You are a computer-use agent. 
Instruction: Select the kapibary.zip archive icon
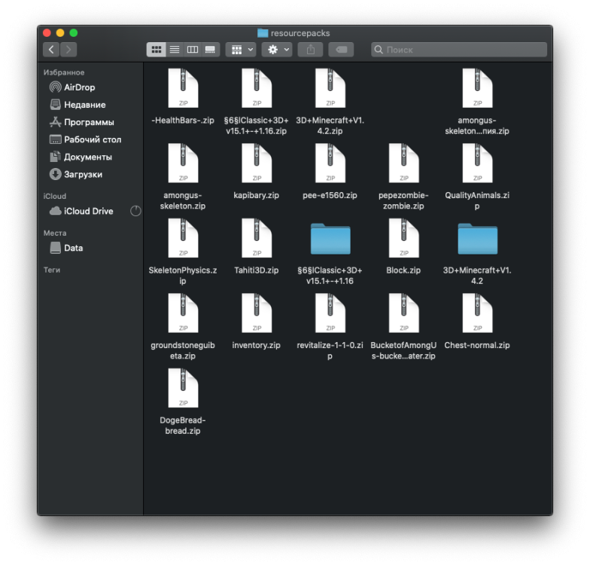coord(256,163)
